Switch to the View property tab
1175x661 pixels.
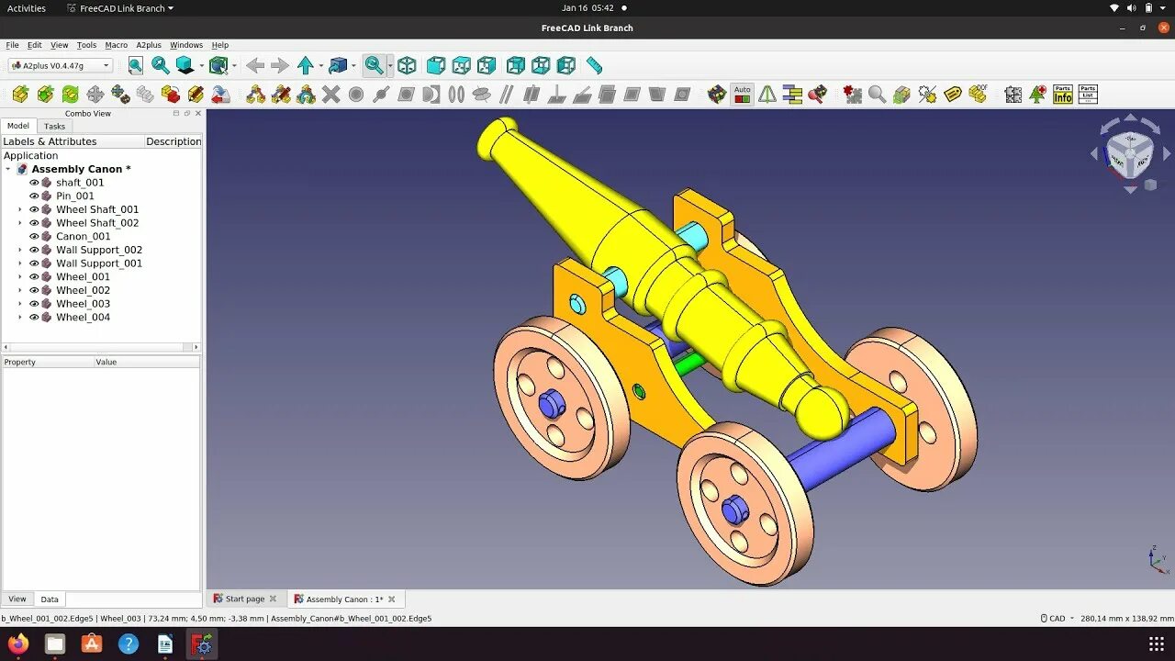[x=17, y=599]
